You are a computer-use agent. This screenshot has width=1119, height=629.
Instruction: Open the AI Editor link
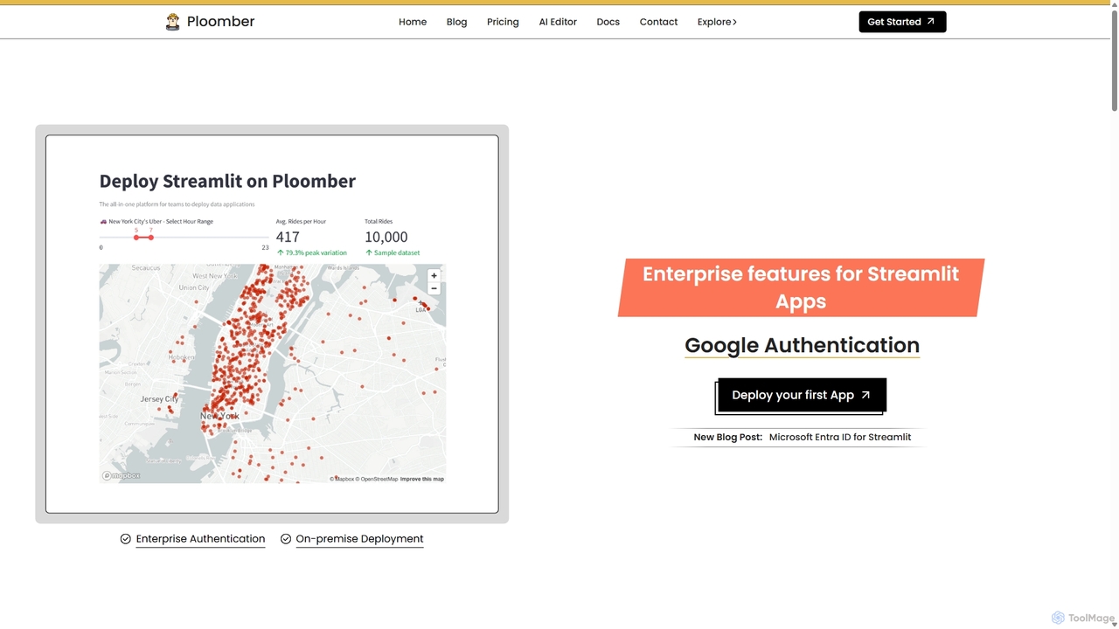558,22
